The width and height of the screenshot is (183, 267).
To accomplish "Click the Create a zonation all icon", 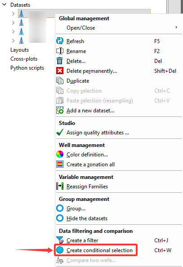I will (x=60, y=164).
